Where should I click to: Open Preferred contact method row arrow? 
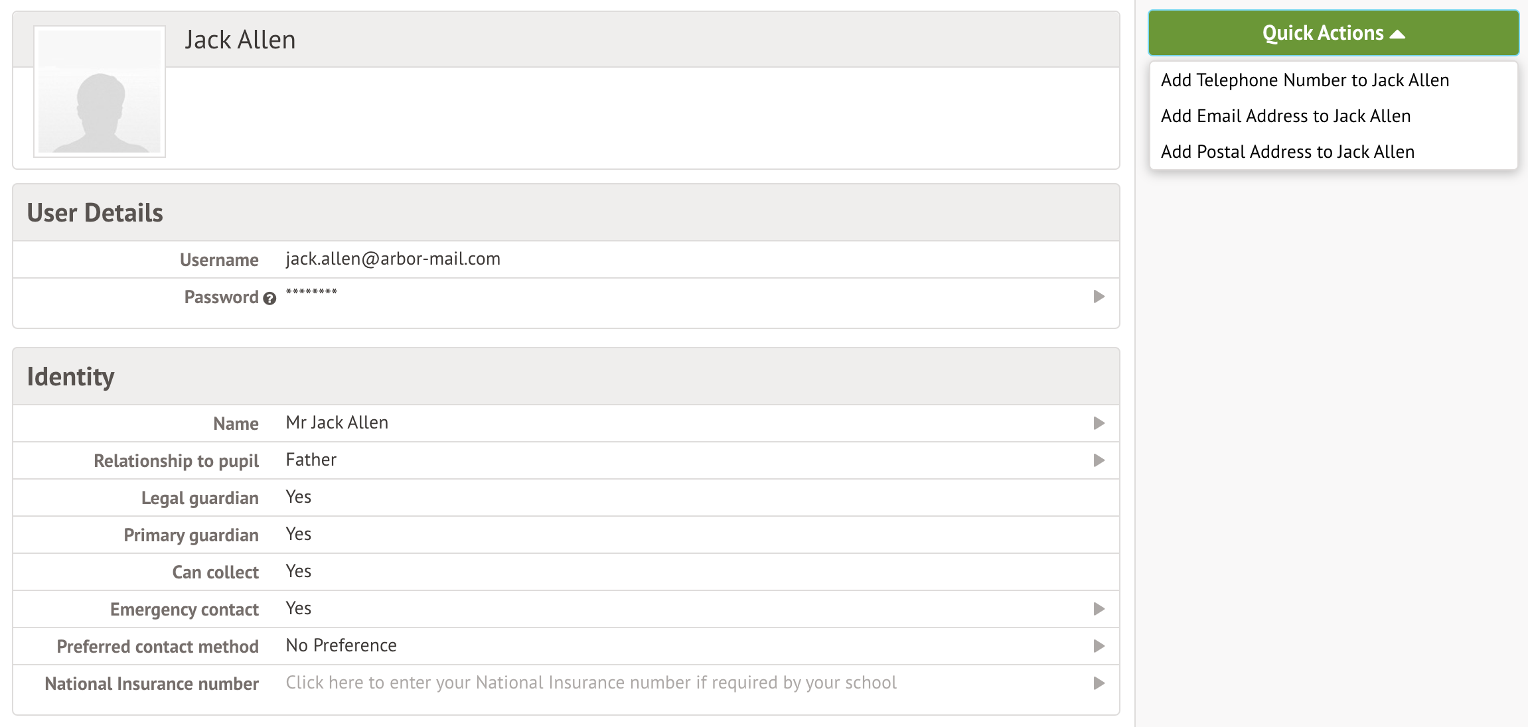(x=1099, y=646)
